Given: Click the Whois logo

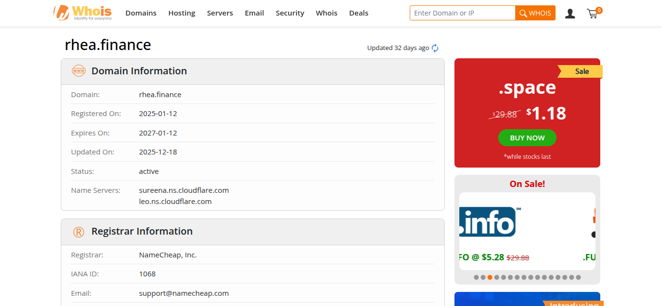Looking at the screenshot, I should coord(83,13).
